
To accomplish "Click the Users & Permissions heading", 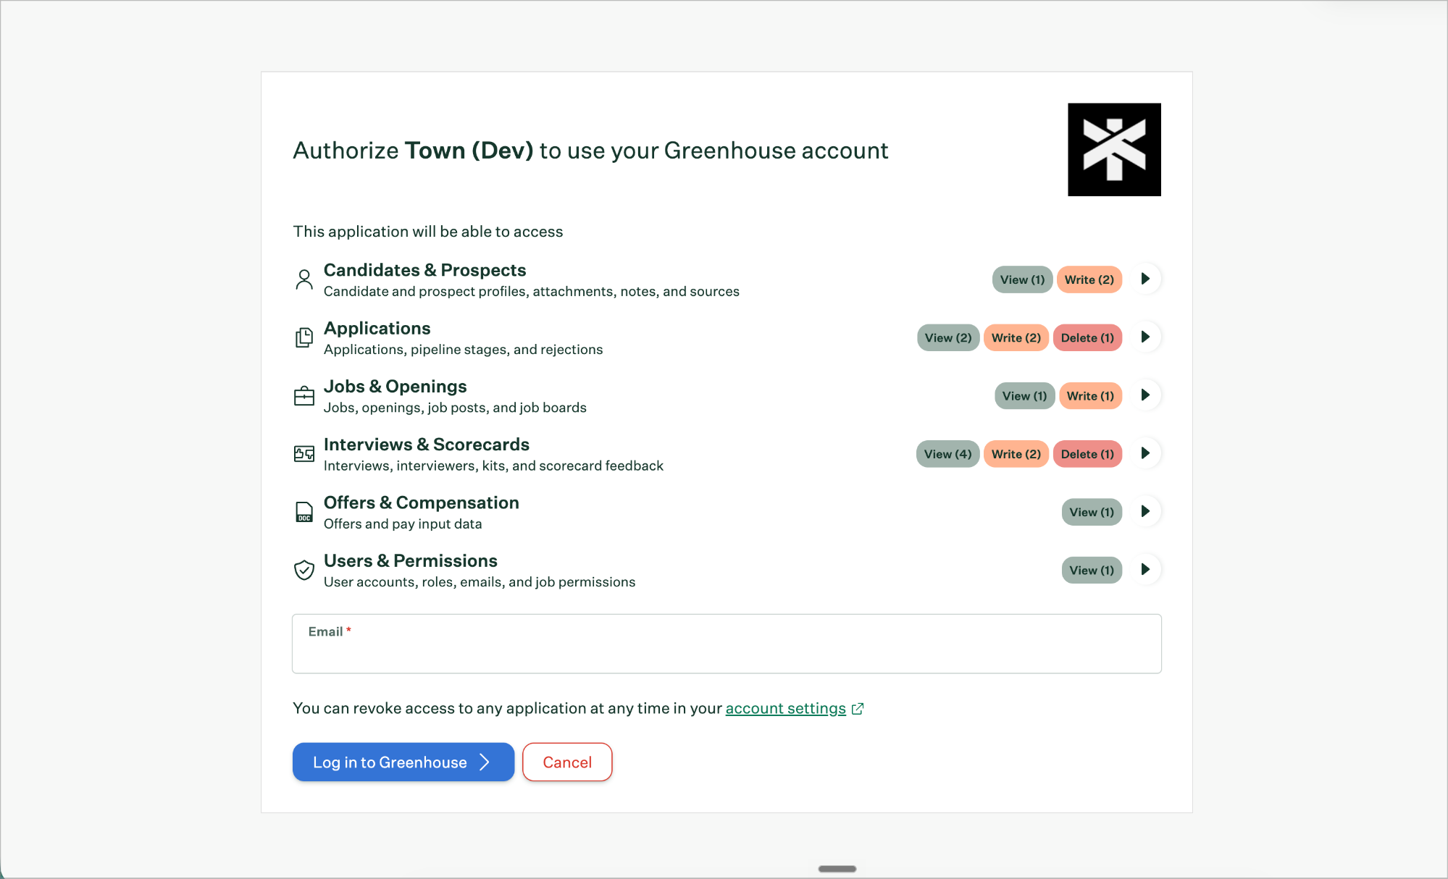I will (x=410, y=560).
